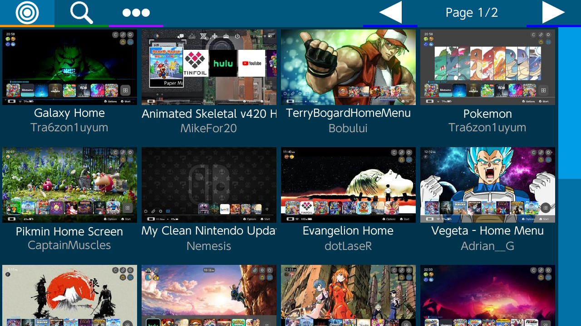Select the Vegeta Home Menu theme
Screen dimensions: 581x326
487,184
